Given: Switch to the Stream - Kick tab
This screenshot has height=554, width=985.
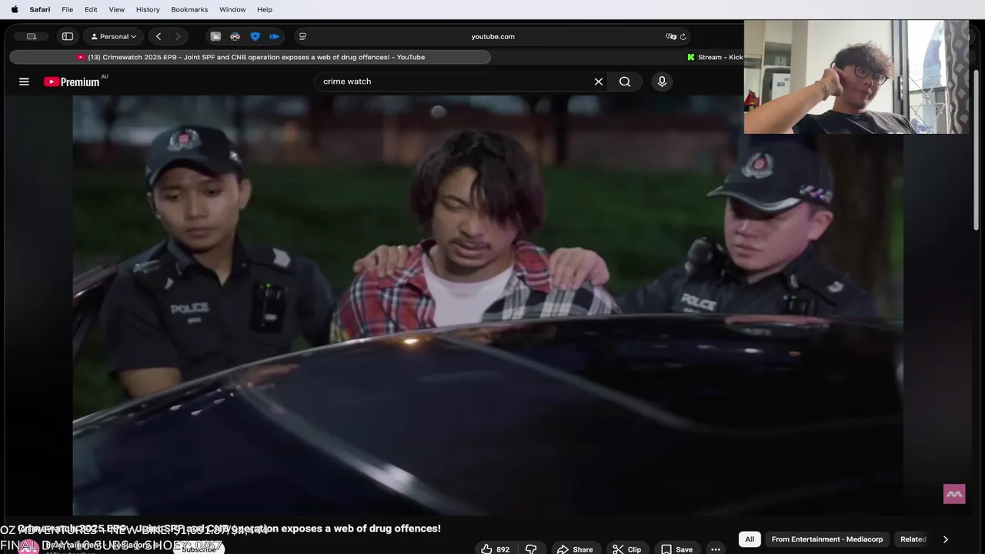Looking at the screenshot, I should click(x=715, y=57).
